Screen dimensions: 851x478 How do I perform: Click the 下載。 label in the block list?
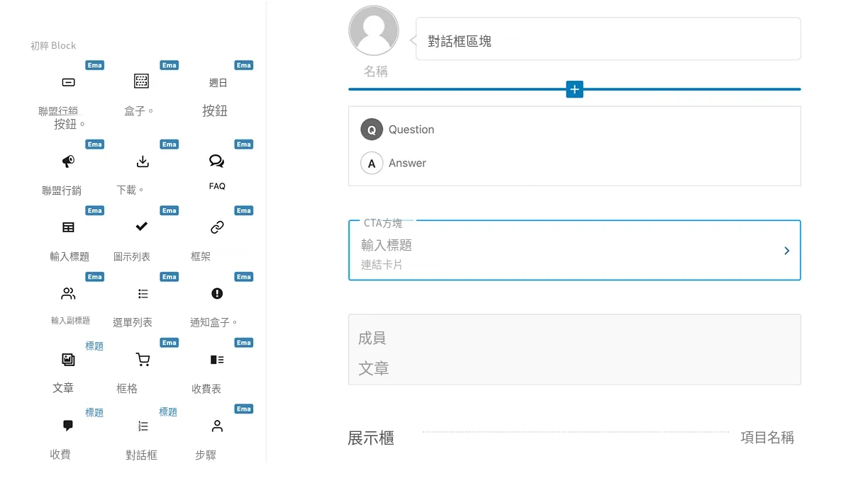[x=130, y=190]
